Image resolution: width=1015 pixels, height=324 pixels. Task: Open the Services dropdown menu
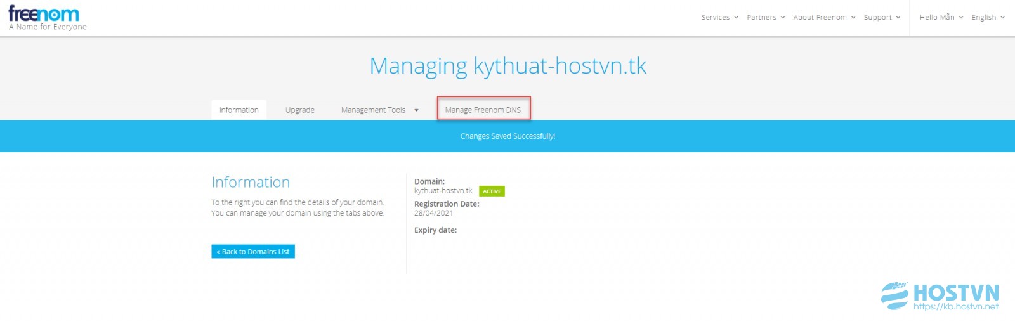719,18
